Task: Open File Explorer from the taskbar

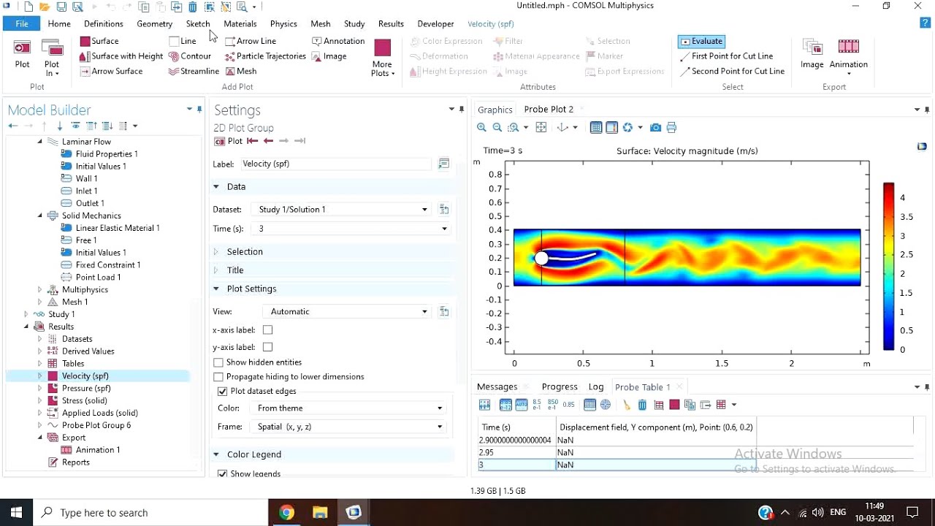Action: [320, 512]
